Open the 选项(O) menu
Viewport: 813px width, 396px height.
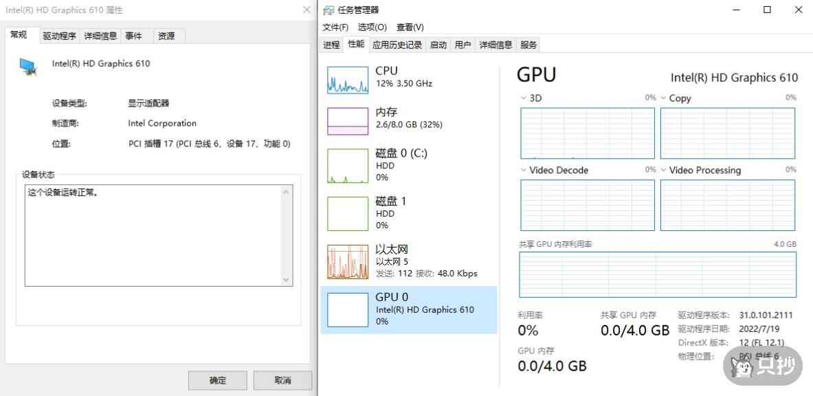[x=372, y=27]
